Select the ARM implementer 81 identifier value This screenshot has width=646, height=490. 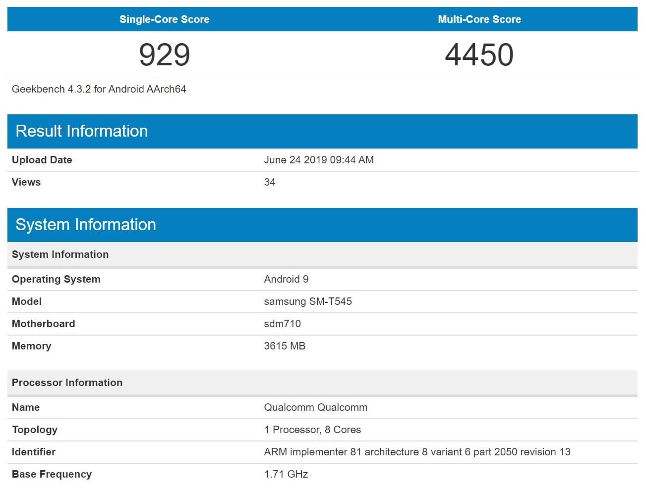tap(417, 452)
